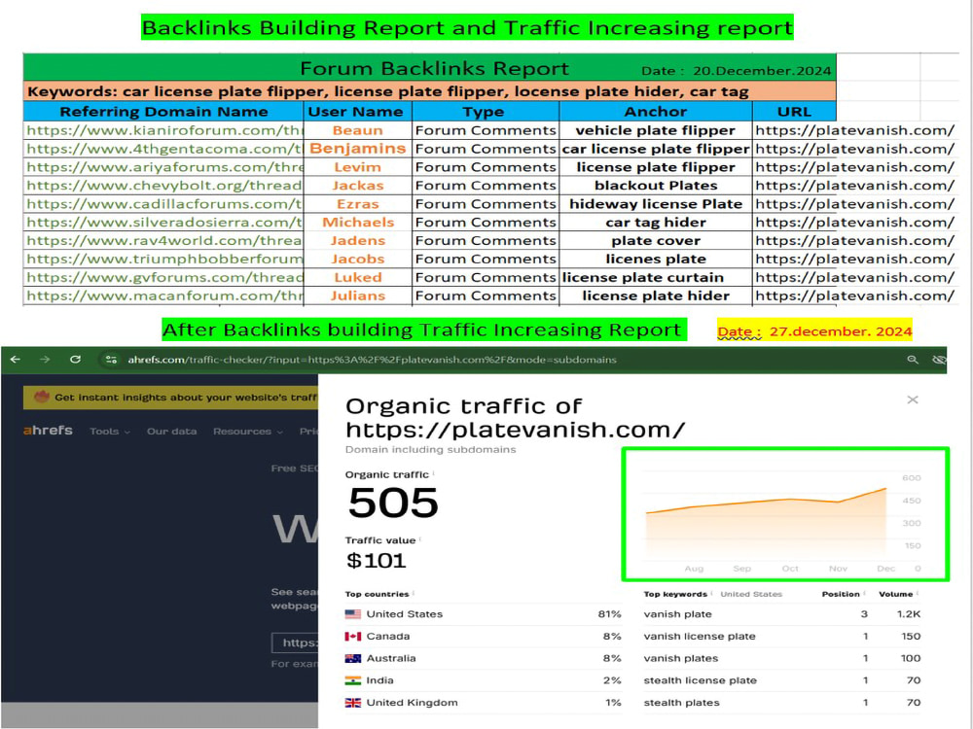Click the Organic traffic info icon
Screen dimensions: 973x729
click(433, 473)
